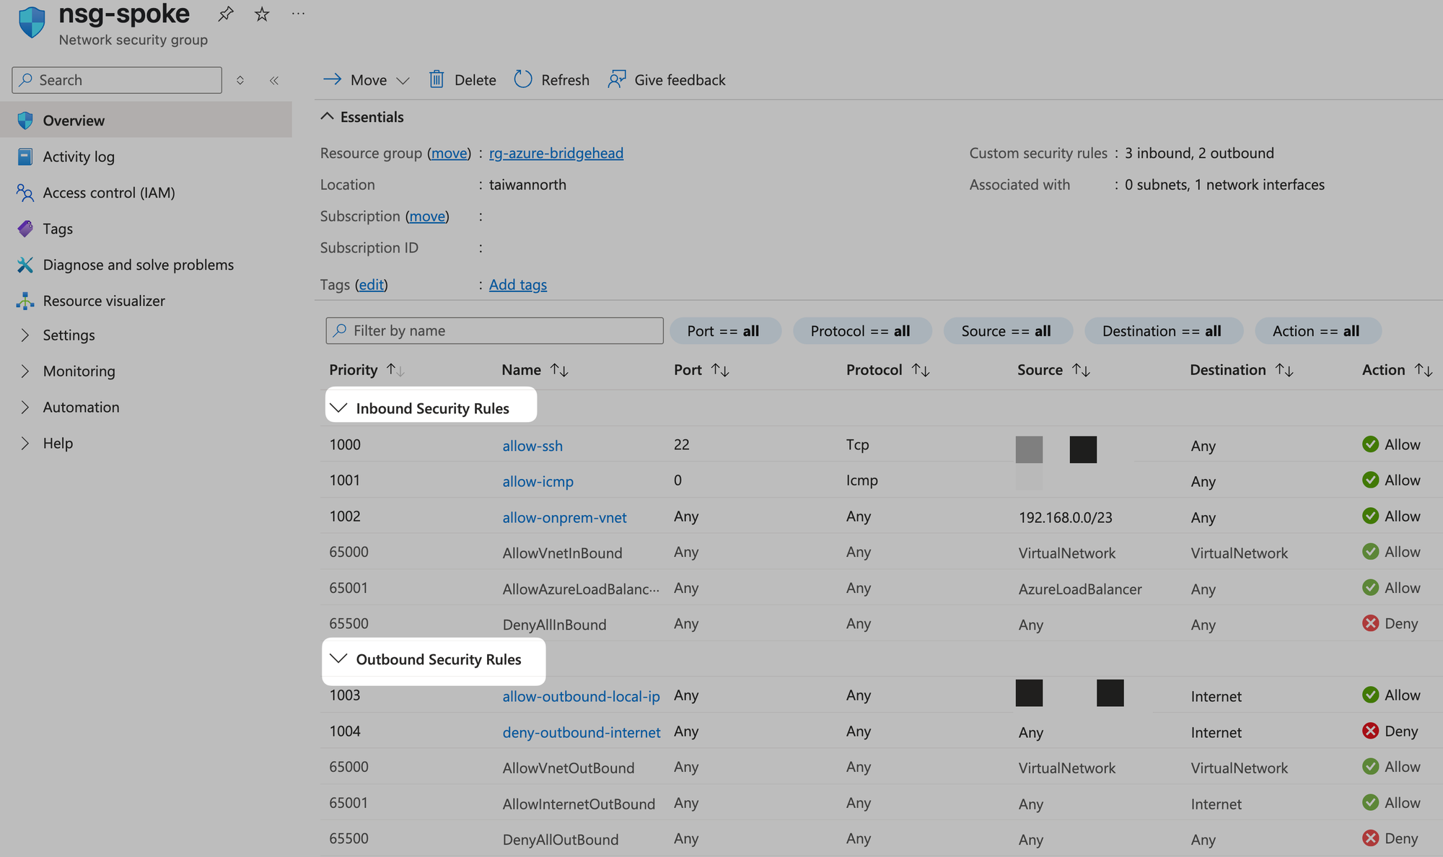
Task: Collapse the Inbound Security Rules section
Action: pyautogui.click(x=338, y=408)
